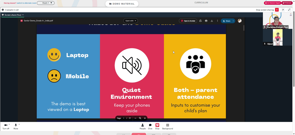Click the blue Share button
Image resolution: width=295 pixels, height=135 pixels.
[x=226, y=21]
